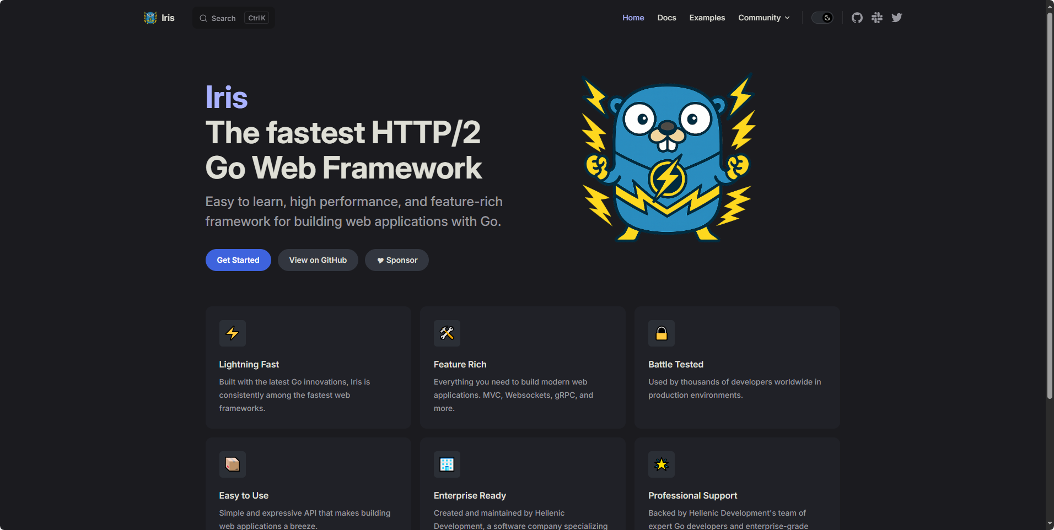Click 'Simple and expressive API' description
The height and width of the screenshot is (530, 1054).
[x=305, y=520]
